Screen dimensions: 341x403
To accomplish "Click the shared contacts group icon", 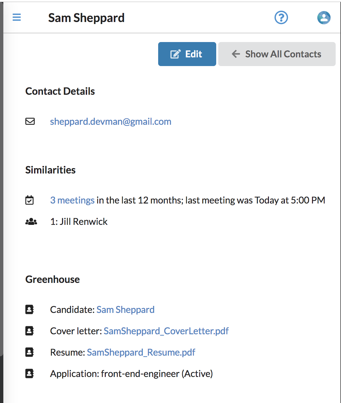I will 31,222.
